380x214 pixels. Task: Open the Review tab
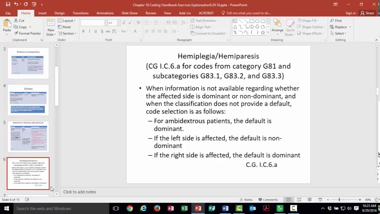pyautogui.click(x=151, y=13)
